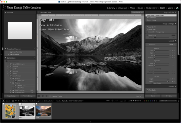Click the Printer... button
Viewport: 181px width, 123px height.
point(169,96)
